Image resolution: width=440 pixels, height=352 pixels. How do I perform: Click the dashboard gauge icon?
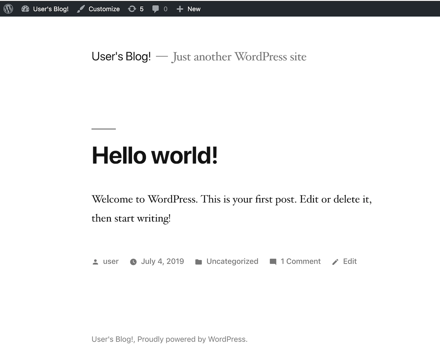25,9
